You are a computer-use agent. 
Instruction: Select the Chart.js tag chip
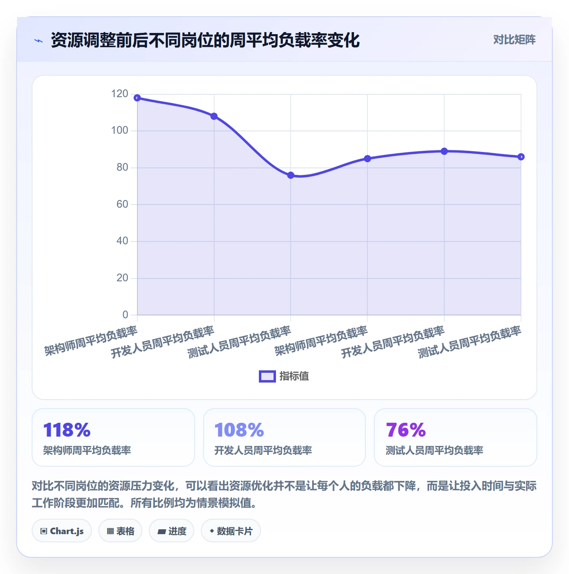[62, 531]
